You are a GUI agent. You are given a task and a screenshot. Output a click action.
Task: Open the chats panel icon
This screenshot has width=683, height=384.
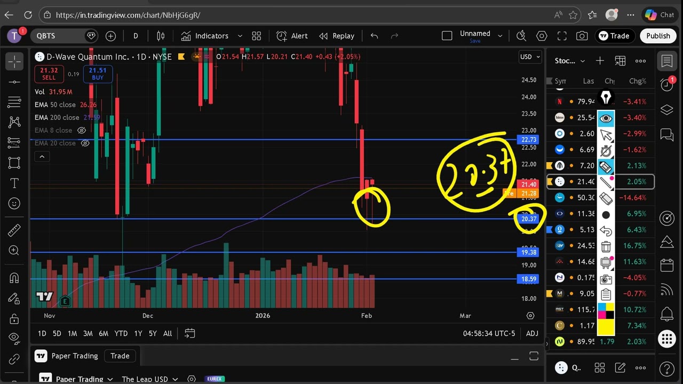pyautogui.click(x=667, y=134)
